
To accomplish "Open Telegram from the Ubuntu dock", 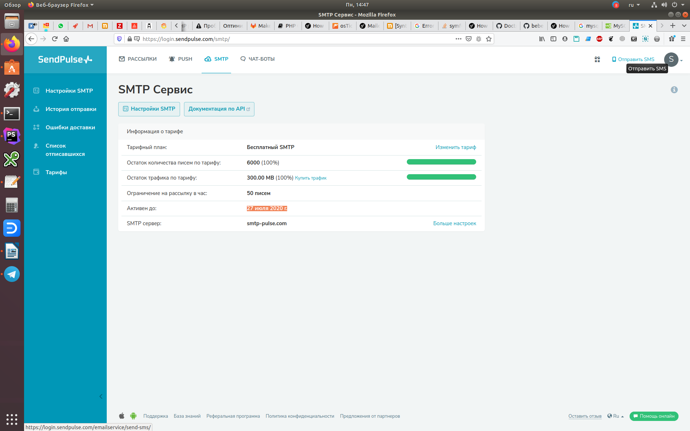I will pyautogui.click(x=12, y=274).
